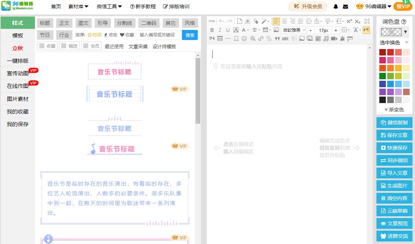This screenshot has width=415, height=244.
Task: Switch to the 分割线 styles tab
Action: pyautogui.click(x=125, y=23)
